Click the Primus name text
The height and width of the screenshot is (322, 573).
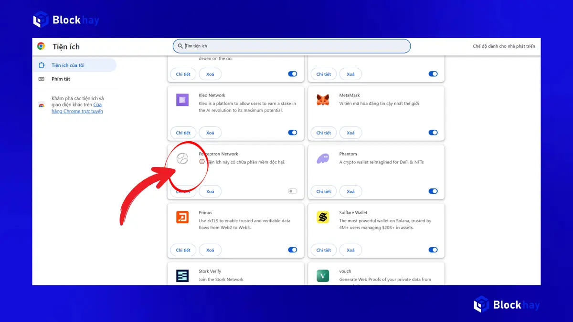pos(205,213)
